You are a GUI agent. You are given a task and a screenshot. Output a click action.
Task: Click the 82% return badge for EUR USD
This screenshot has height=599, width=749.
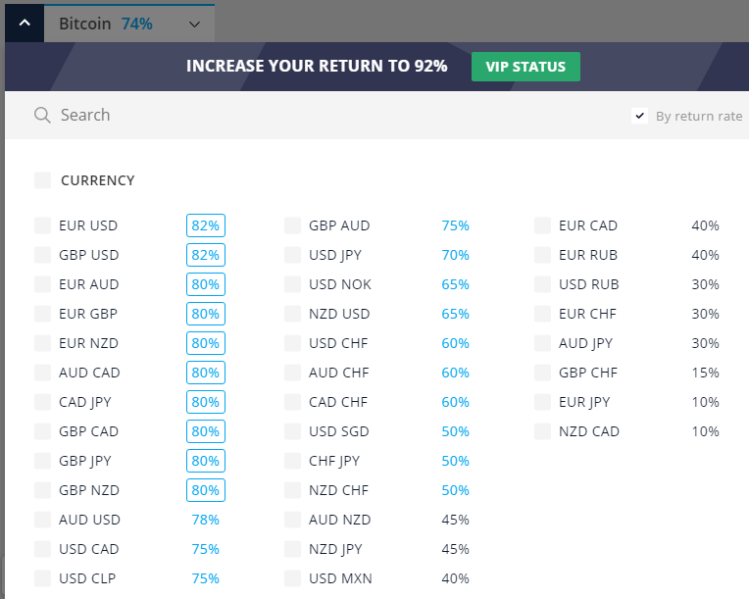tap(206, 225)
